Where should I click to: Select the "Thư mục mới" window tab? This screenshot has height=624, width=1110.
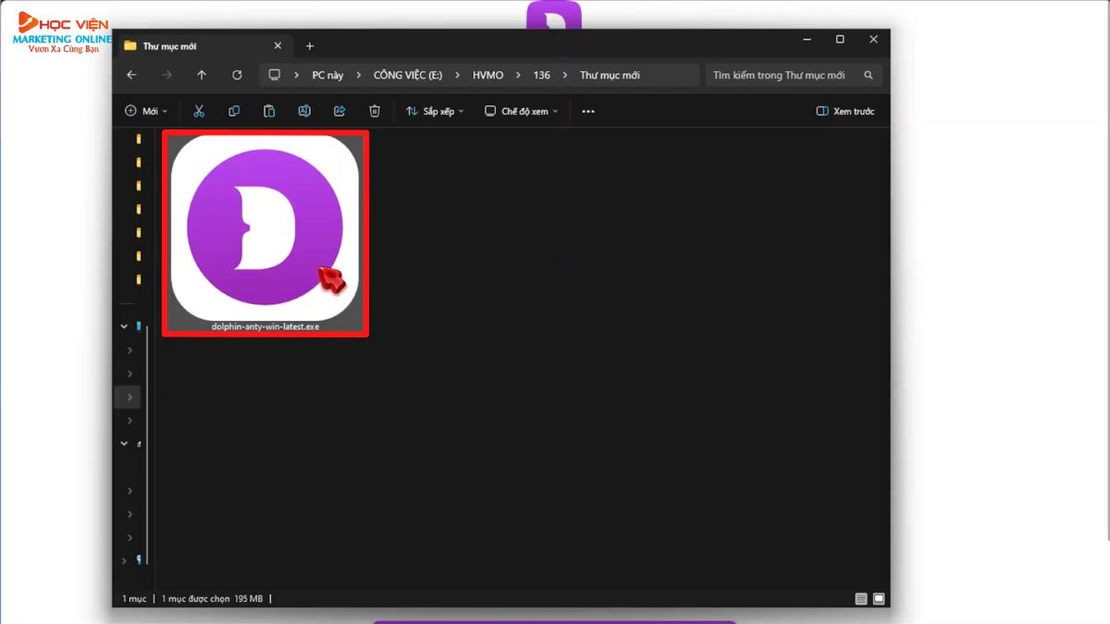[x=203, y=46]
